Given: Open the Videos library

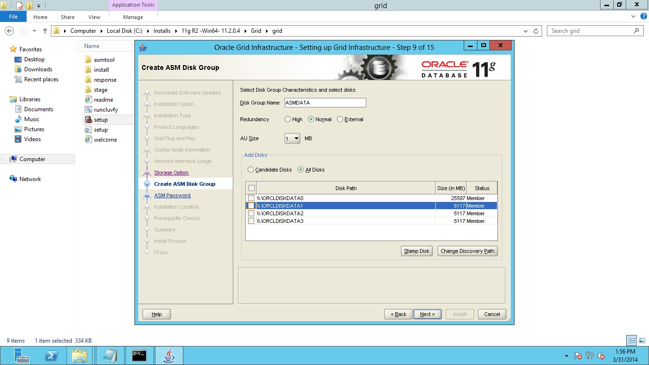Looking at the screenshot, I should pyautogui.click(x=32, y=139).
